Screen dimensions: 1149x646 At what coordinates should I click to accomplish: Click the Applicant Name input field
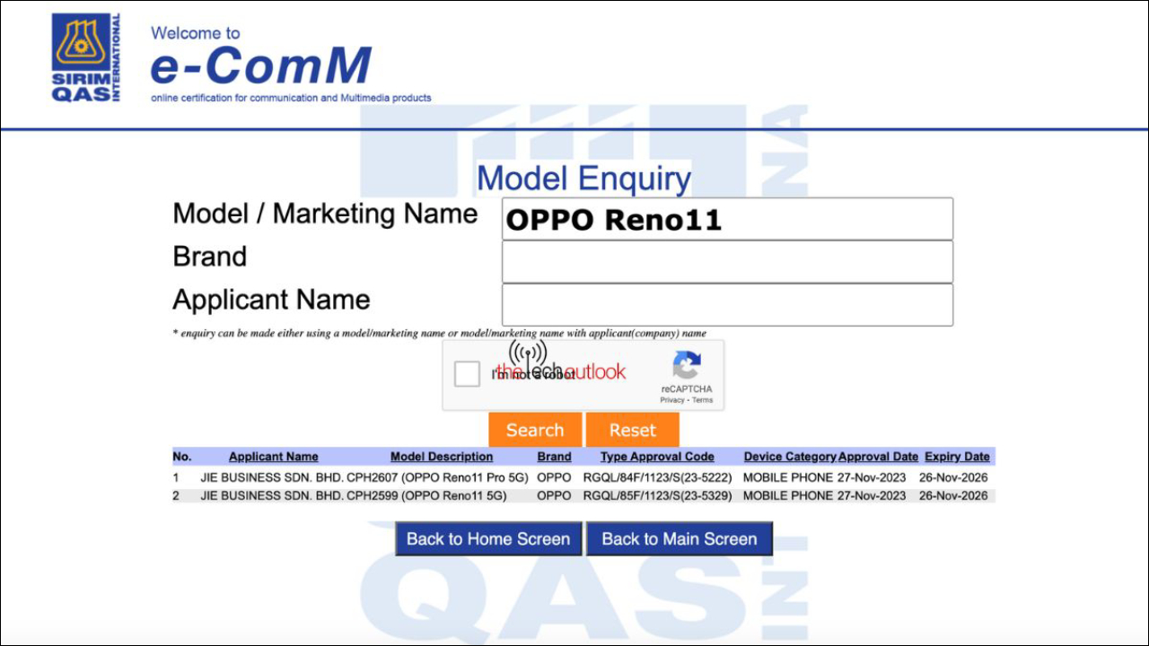[x=727, y=305]
